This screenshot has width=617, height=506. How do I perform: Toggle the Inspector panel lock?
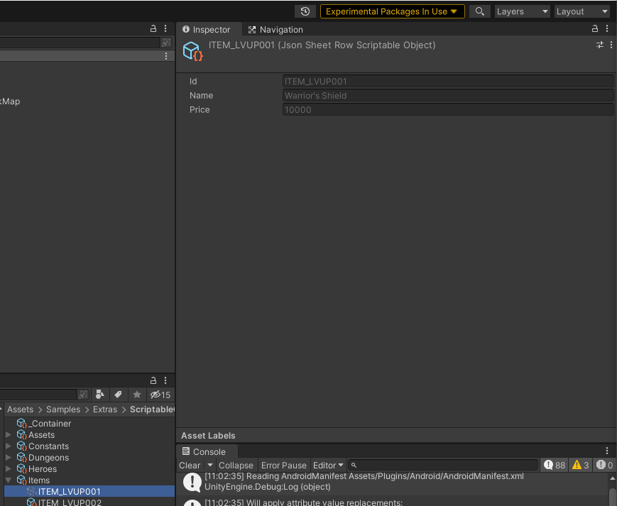coord(595,29)
